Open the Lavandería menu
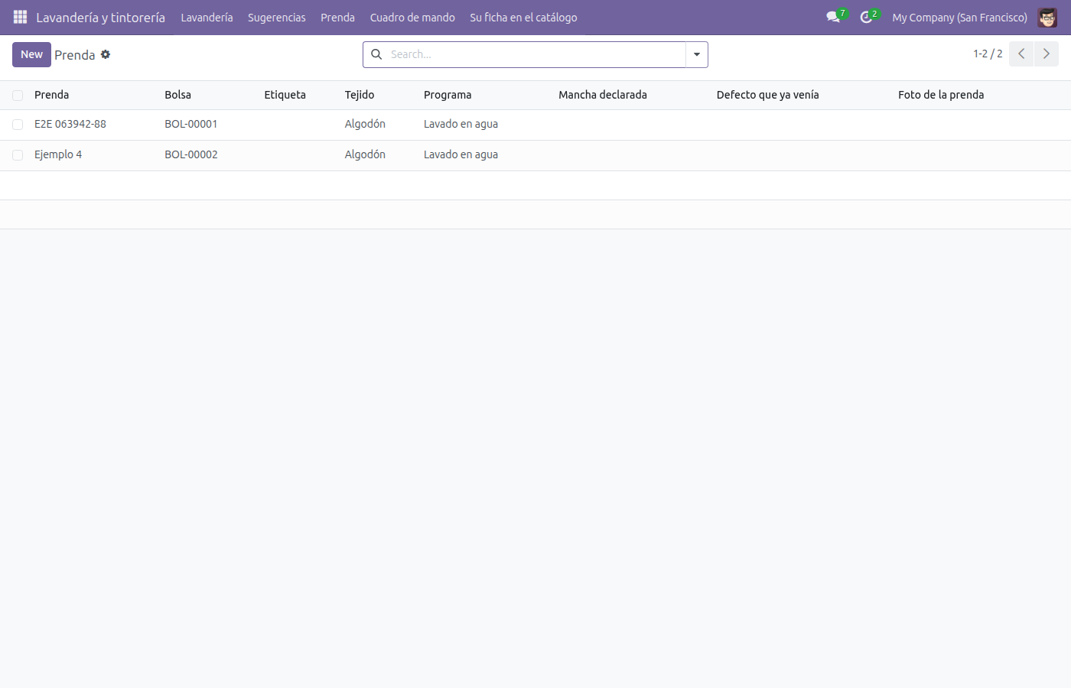1071x688 pixels. 207,17
